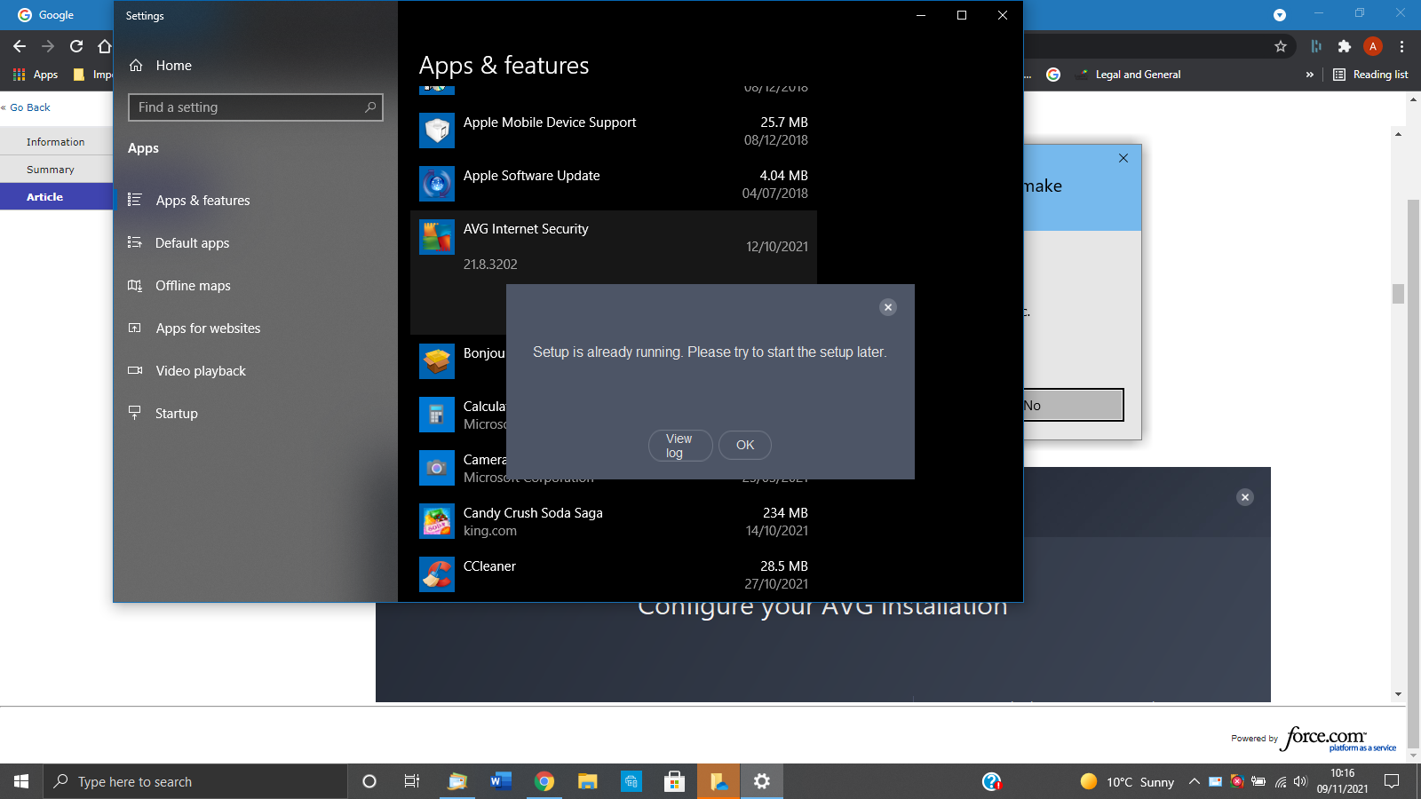Open Microsoft Store from taskbar
The image size is (1421, 799).
675,781
